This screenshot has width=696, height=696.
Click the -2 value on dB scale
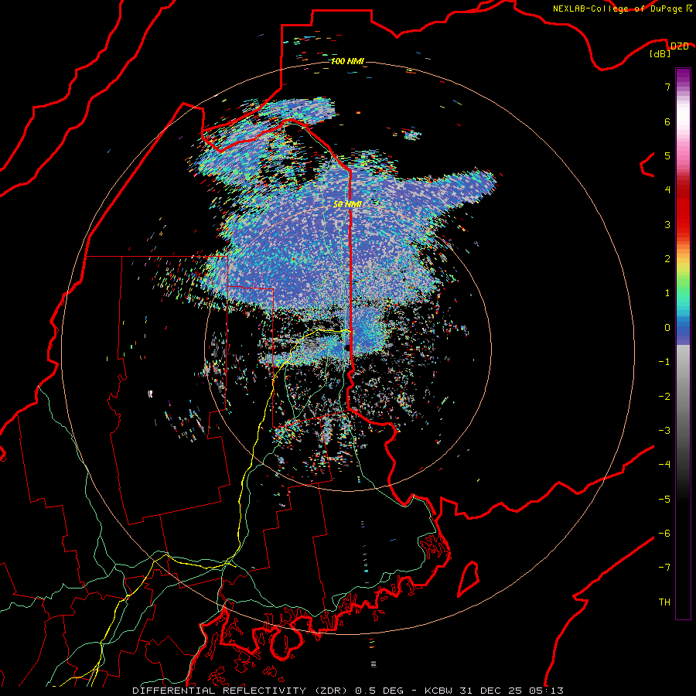[664, 397]
